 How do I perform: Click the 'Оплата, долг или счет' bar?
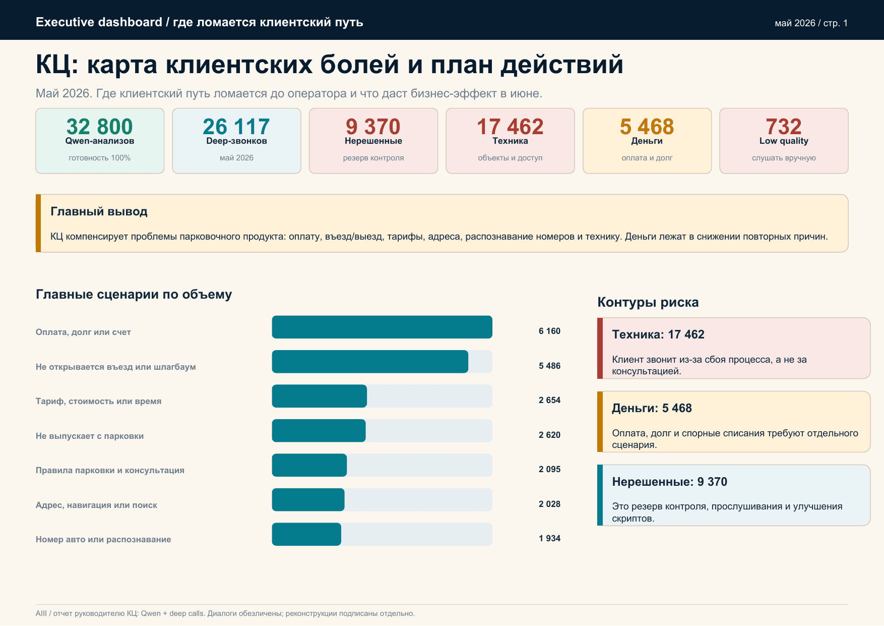[x=382, y=327]
